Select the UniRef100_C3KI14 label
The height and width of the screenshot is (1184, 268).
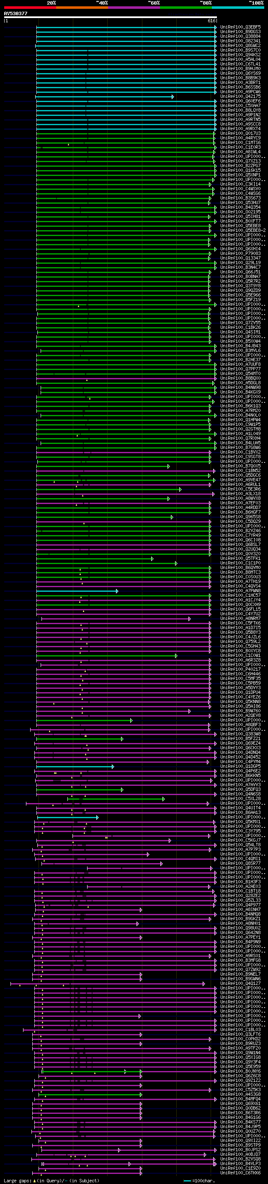click(x=240, y=184)
